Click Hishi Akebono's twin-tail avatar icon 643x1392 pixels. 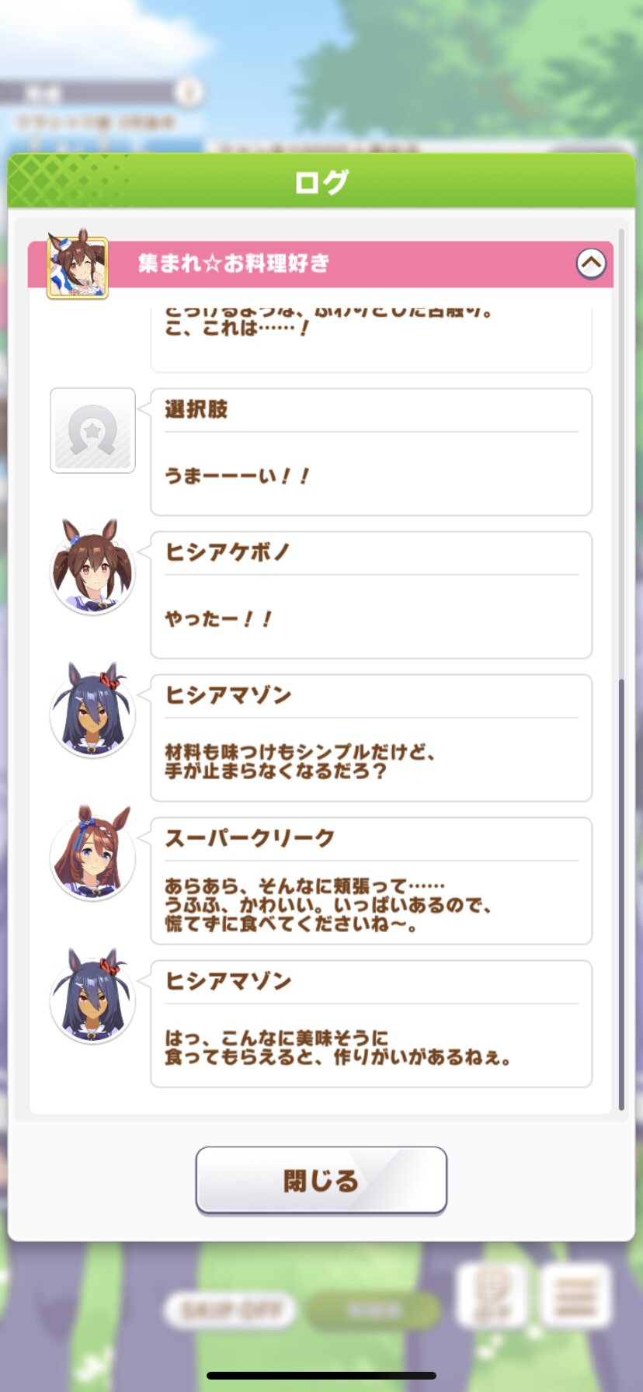point(92,567)
